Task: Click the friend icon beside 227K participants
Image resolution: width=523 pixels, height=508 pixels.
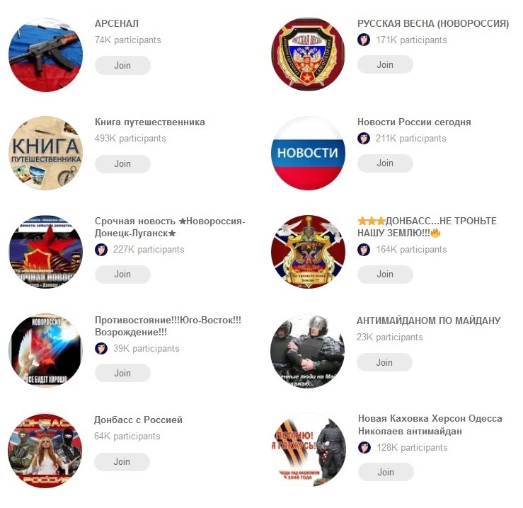Action: (x=101, y=250)
